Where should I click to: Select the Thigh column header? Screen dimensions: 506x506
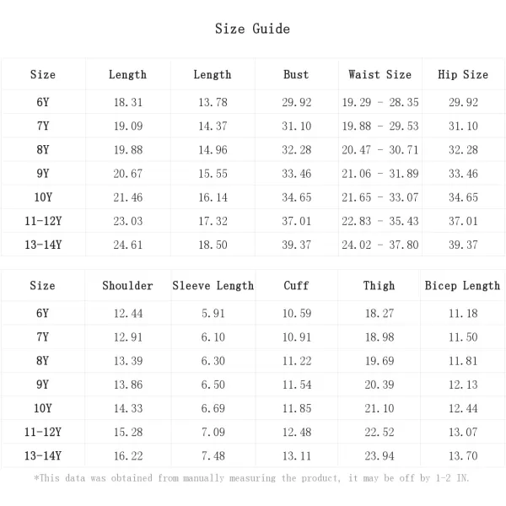tap(379, 286)
